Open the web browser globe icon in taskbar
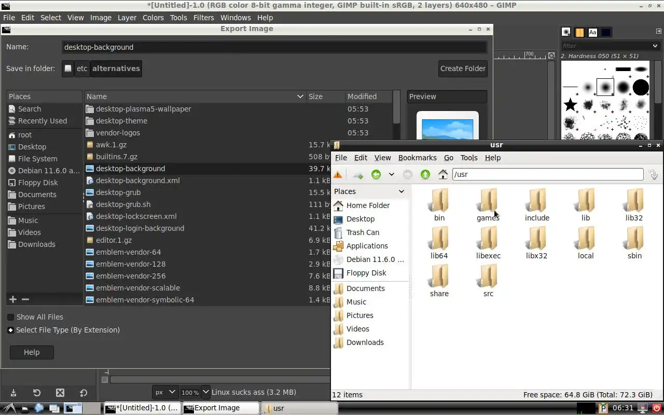664x415 pixels. [39, 408]
